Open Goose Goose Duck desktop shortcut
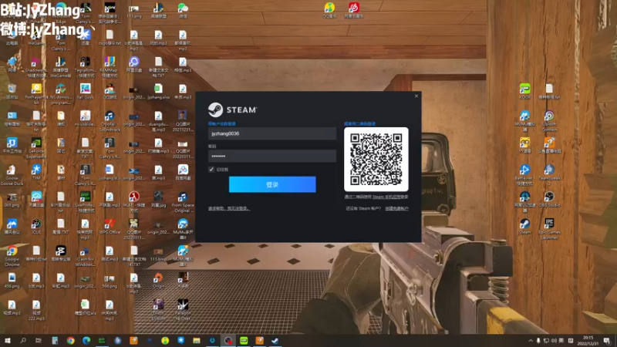The image size is (617, 347). coord(12,175)
